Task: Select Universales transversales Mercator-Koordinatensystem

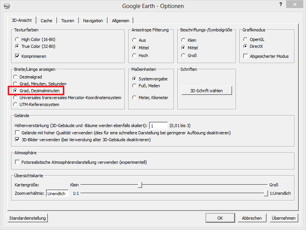Action: point(67,98)
